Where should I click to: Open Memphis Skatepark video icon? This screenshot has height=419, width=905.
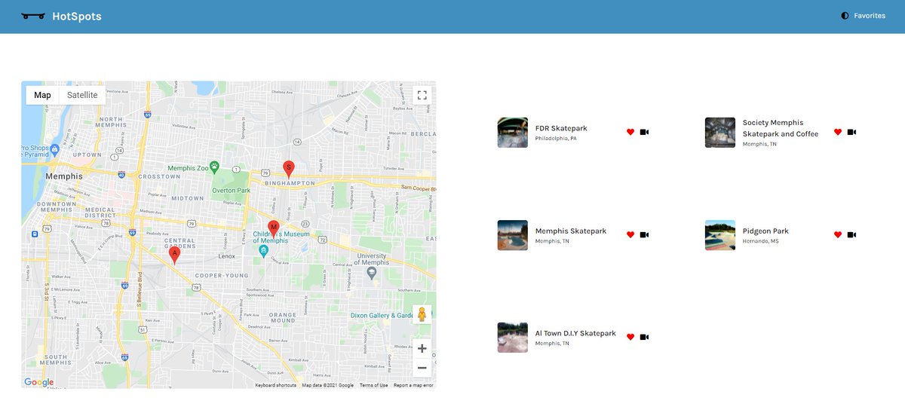point(644,234)
